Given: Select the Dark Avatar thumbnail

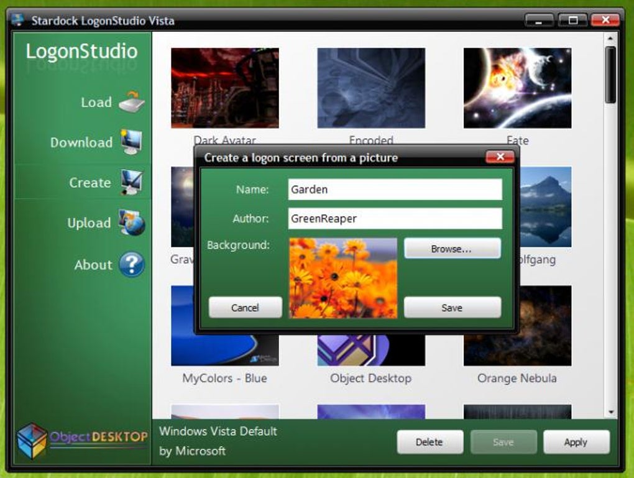Looking at the screenshot, I should [x=225, y=88].
